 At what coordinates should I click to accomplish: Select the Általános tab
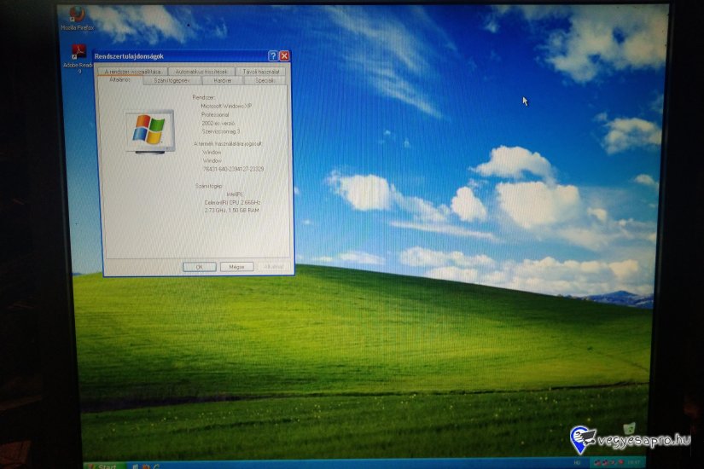pyautogui.click(x=120, y=81)
